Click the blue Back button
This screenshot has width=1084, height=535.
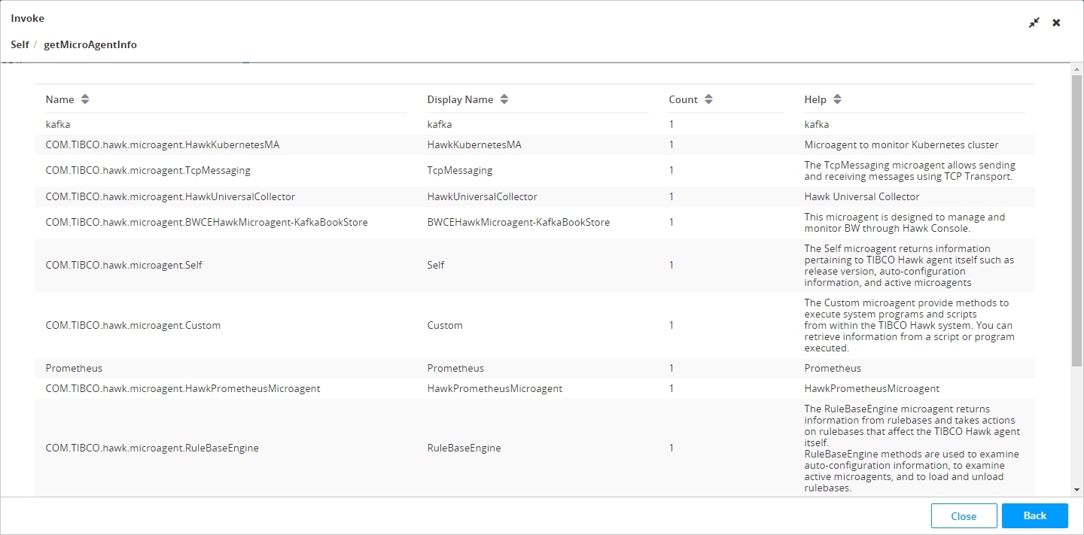pos(1034,516)
